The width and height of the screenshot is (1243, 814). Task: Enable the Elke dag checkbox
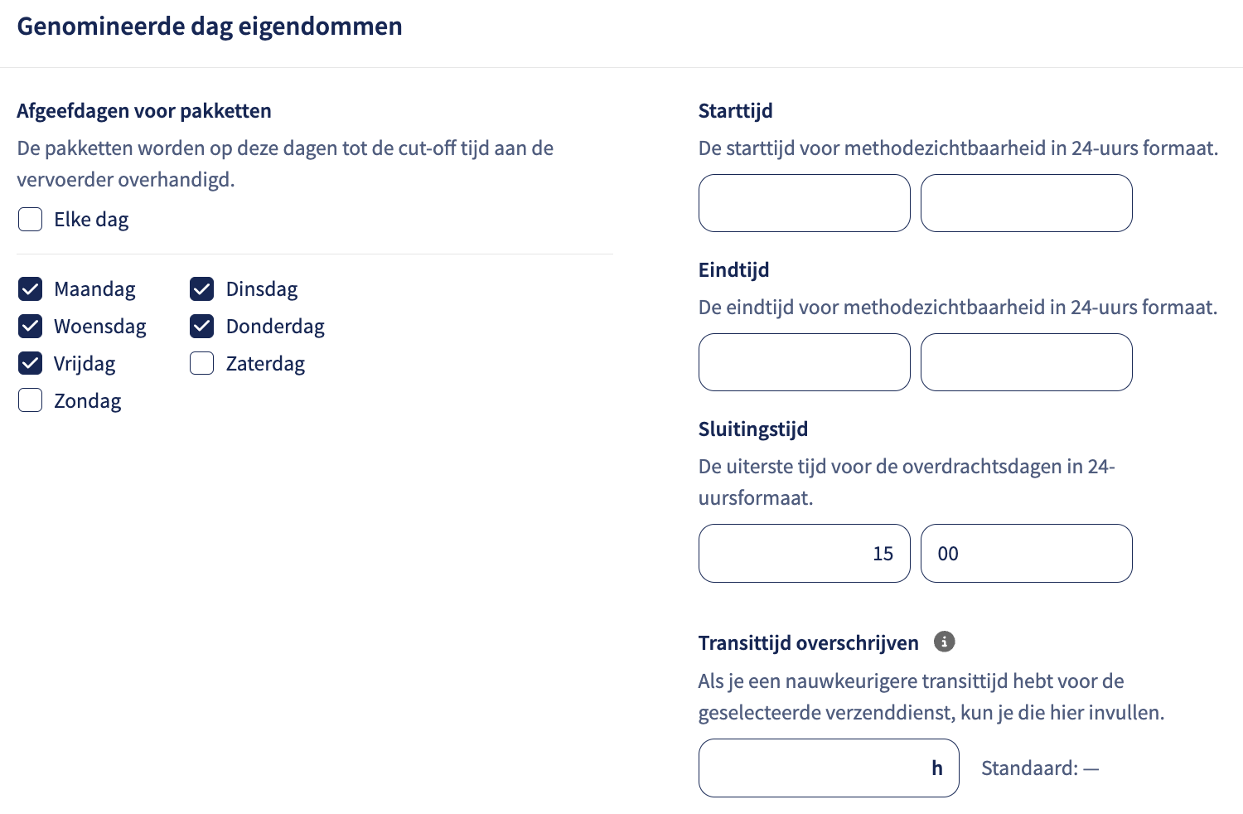[x=31, y=220]
